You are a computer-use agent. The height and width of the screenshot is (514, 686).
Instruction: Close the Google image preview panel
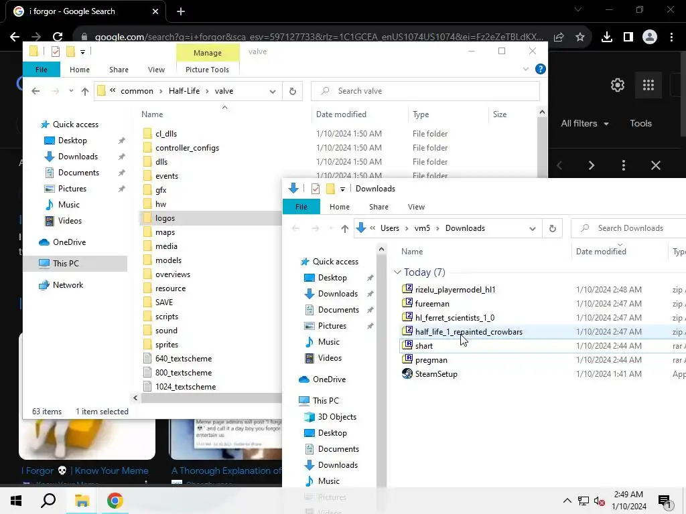click(655, 165)
